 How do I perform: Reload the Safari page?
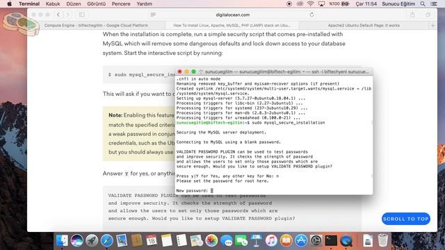(311, 15)
